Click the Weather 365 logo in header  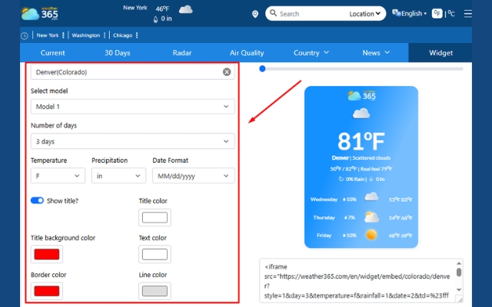point(39,14)
